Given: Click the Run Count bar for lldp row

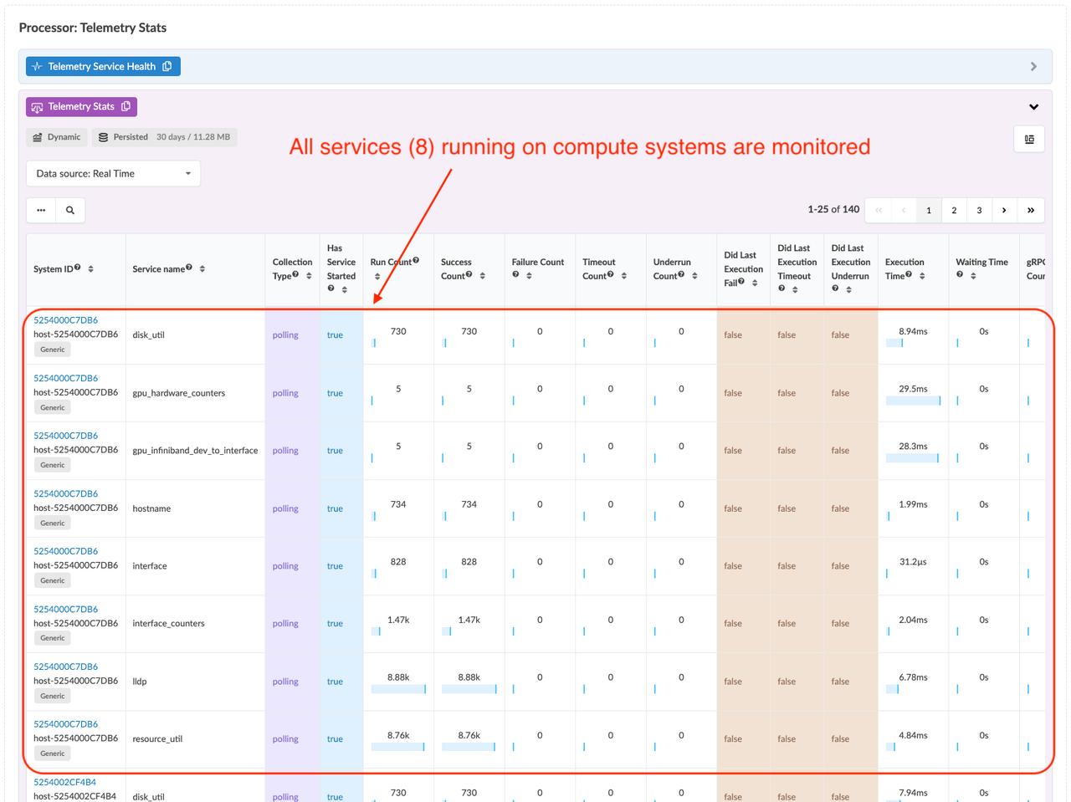Looking at the screenshot, I should click(398, 689).
